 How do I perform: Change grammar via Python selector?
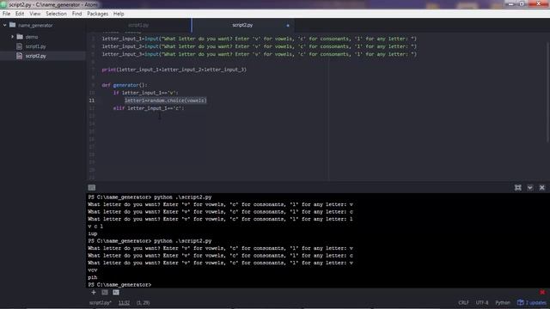(x=503, y=303)
